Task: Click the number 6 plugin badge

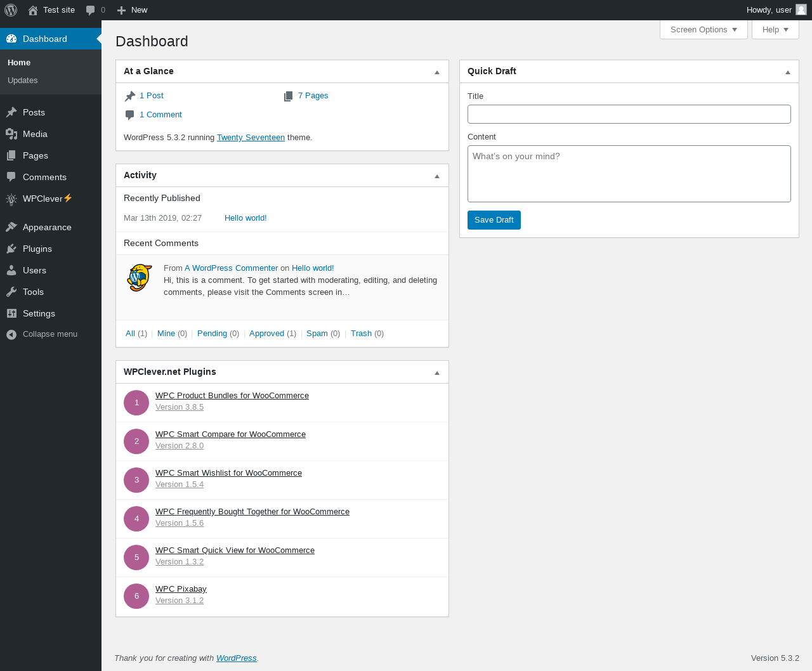Action: pos(136,596)
